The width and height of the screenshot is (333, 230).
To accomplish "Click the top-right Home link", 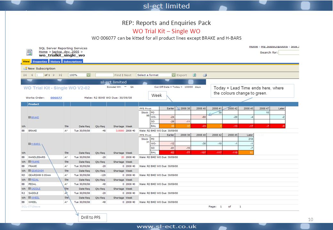I will point(253,46).
